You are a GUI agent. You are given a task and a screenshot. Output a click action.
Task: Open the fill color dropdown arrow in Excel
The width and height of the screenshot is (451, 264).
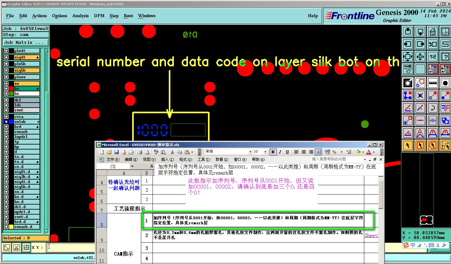(x=363, y=152)
